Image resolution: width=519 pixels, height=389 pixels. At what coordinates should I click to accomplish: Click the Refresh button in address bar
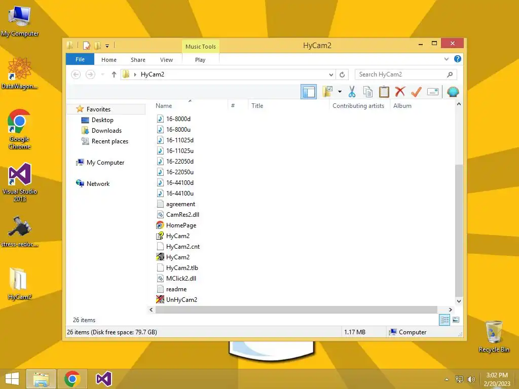pos(342,74)
